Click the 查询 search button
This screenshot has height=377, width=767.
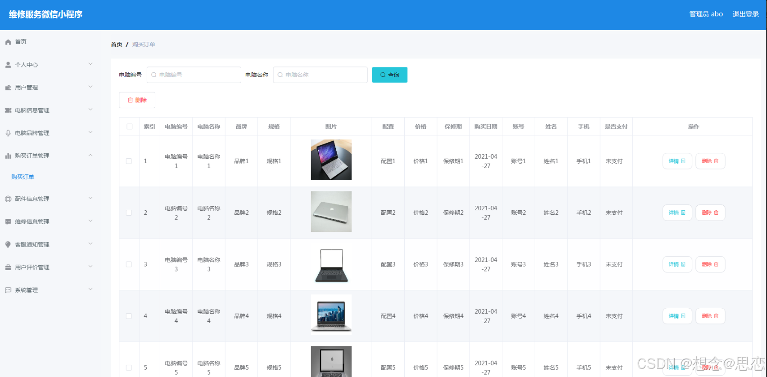point(390,75)
